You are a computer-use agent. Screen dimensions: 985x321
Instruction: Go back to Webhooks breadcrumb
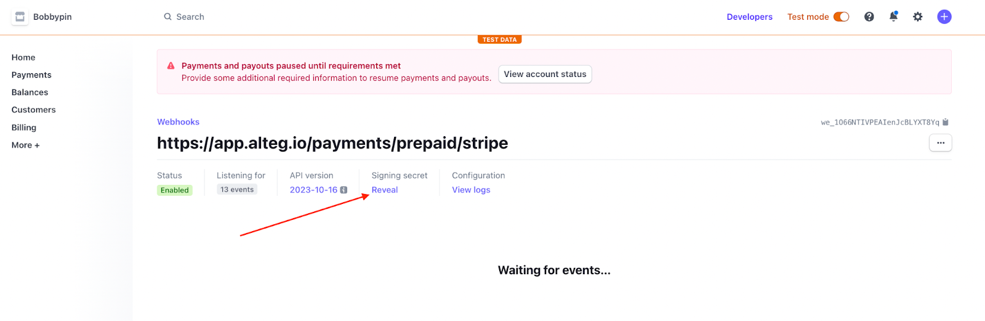[178, 122]
